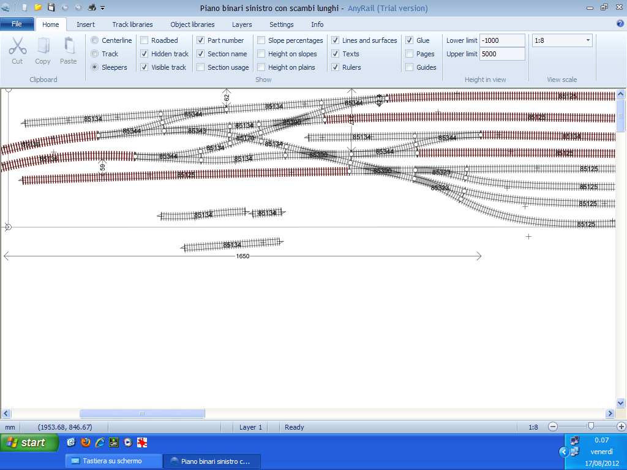Click the Lower limit input field

(501, 40)
